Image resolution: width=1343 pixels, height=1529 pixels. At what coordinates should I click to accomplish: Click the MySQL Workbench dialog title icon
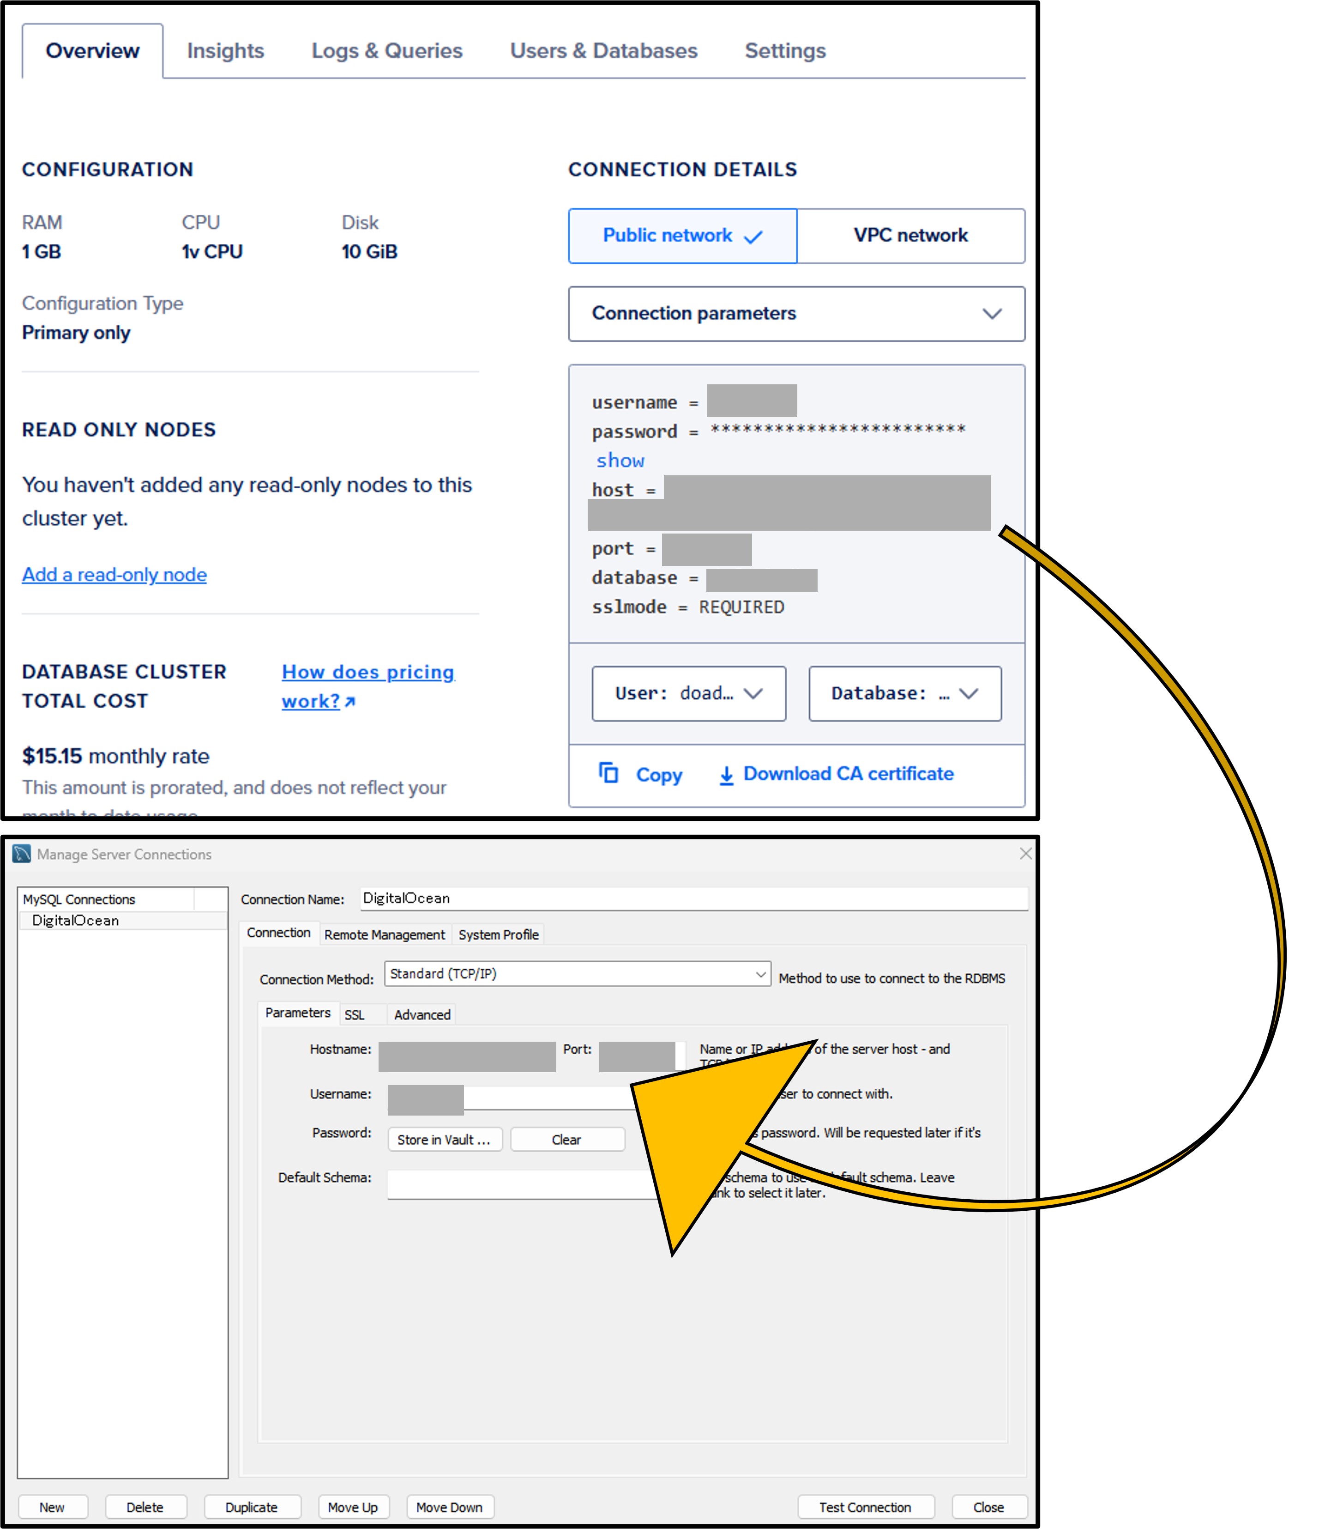pos(22,854)
